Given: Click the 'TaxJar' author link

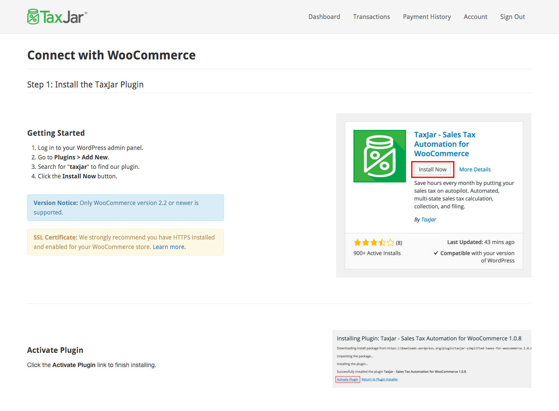Looking at the screenshot, I should coord(428,219).
